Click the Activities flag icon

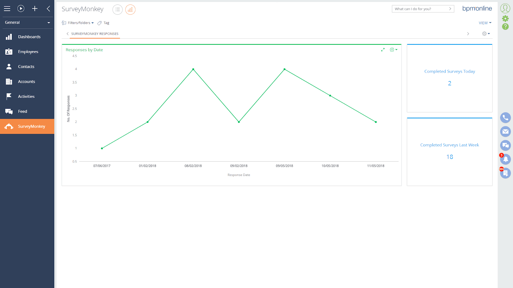(x=9, y=96)
